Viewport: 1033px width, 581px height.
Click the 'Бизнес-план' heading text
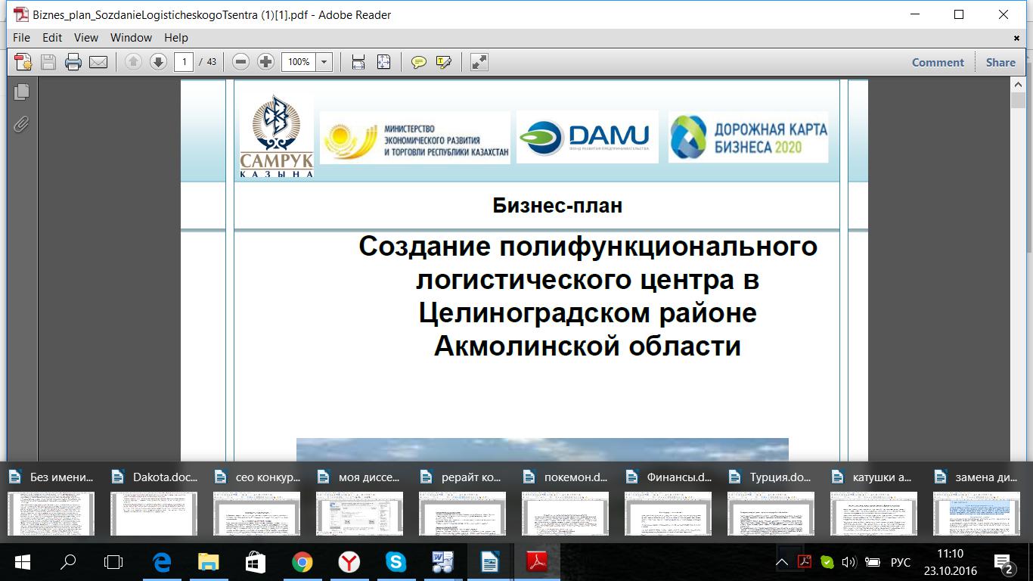557,205
